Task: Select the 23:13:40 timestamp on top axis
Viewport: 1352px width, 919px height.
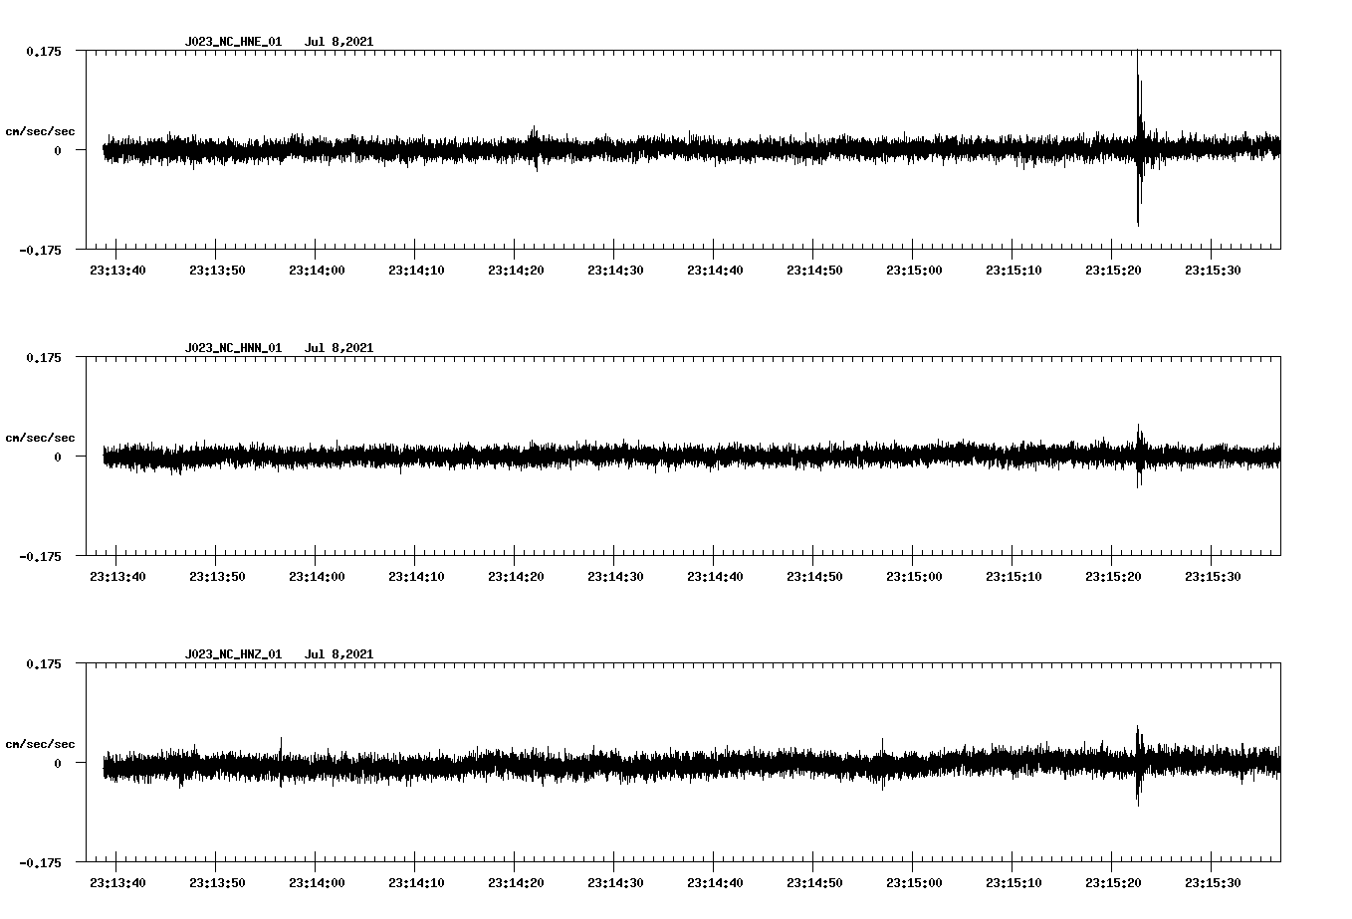Action: (116, 268)
